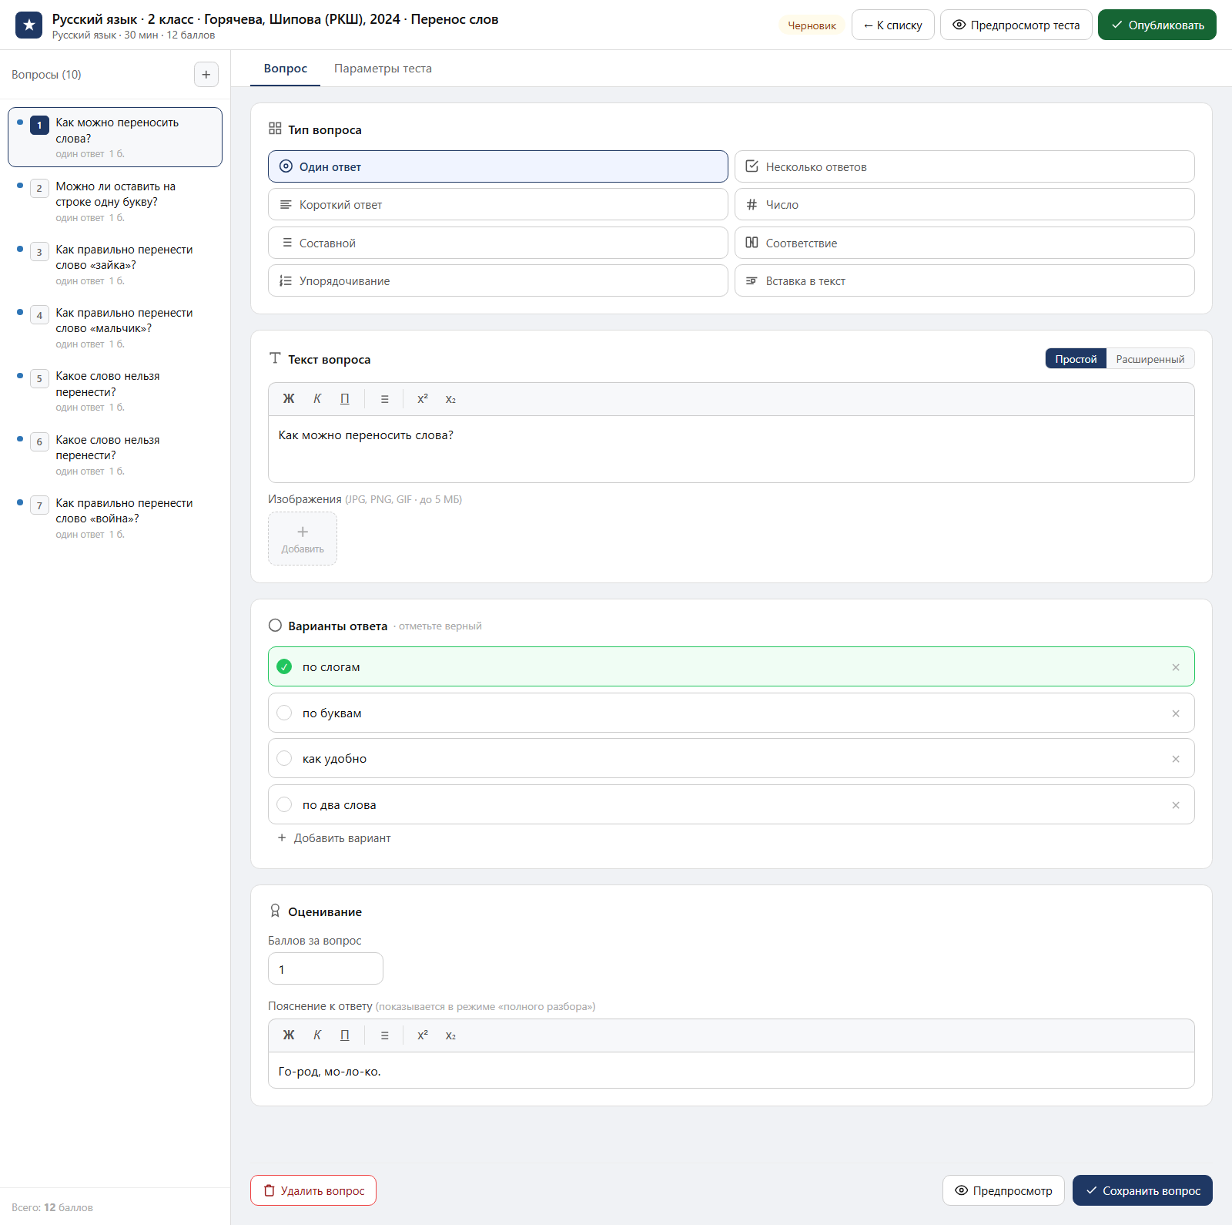Click «Опубликовать» button

[x=1157, y=25]
